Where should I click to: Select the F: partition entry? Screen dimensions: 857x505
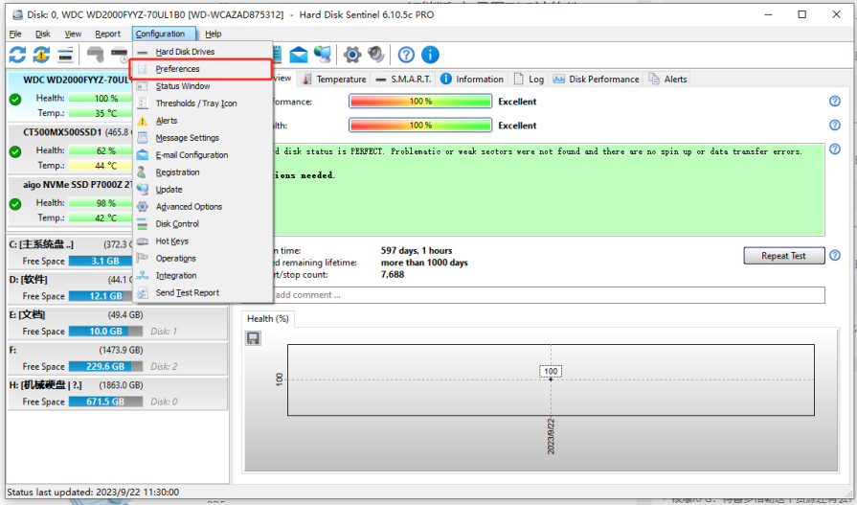[x=117, y=357]
